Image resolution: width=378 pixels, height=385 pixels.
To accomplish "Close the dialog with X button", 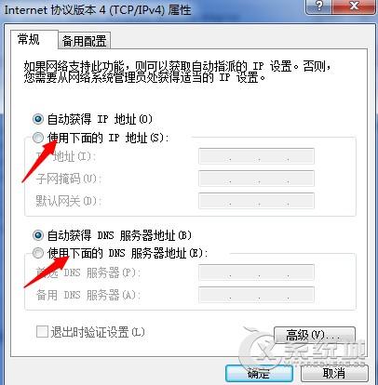I will click(x=354, y=7).
